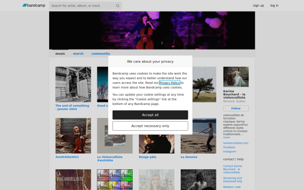
Task: Open the lone tree album cover
Action: (x=204, y=84)
